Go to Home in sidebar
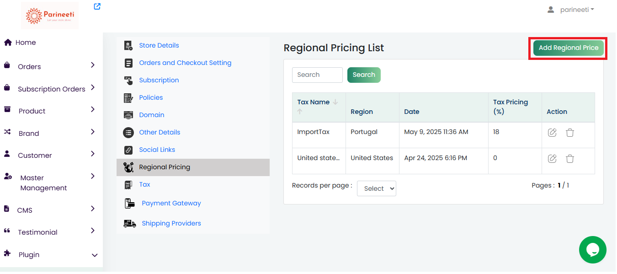617x274 pixels. 25,43
